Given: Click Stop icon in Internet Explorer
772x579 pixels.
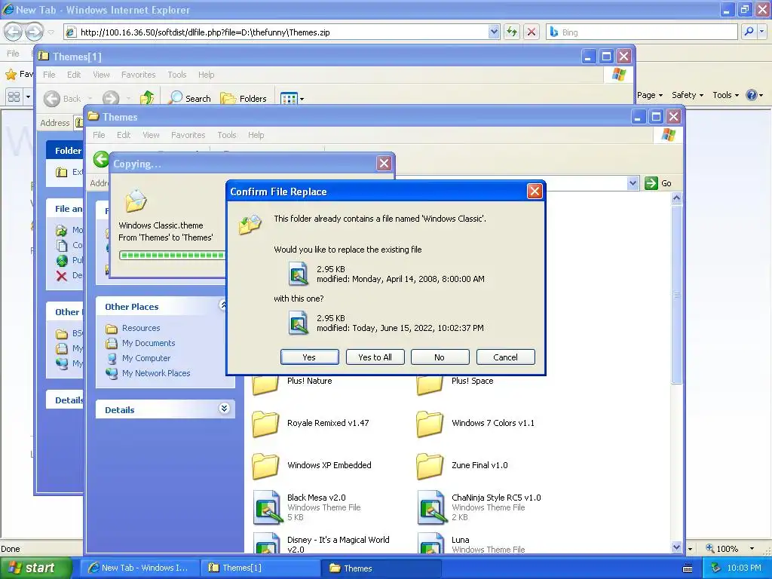Looking at the screenshot, I should click(x=532, y=32).
